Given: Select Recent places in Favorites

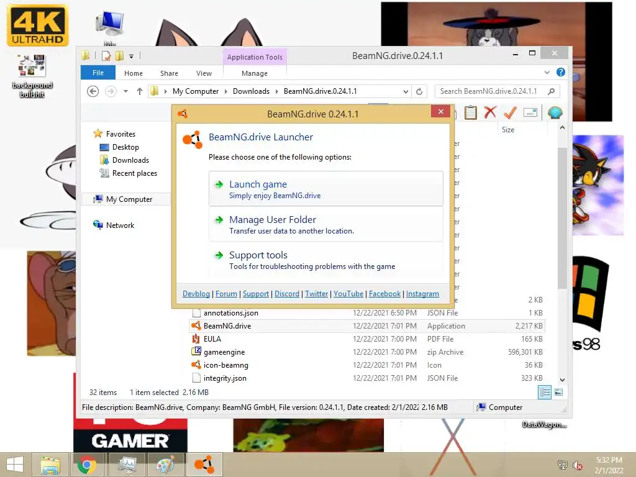Looking at the screenshot, I should tap(134, 173).
